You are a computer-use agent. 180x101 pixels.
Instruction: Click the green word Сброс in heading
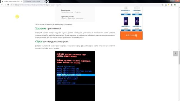(x=39, y=42)
